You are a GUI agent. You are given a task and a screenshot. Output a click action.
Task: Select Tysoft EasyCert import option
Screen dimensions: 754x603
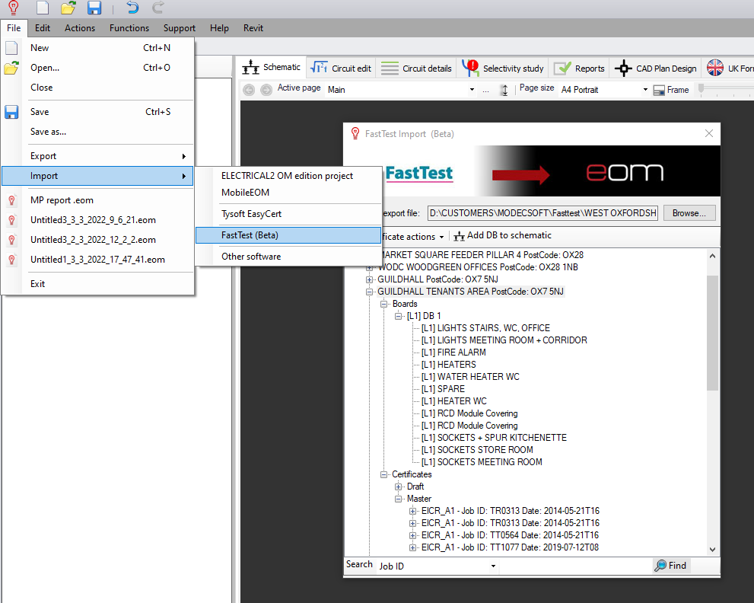[x=288, y=214]
